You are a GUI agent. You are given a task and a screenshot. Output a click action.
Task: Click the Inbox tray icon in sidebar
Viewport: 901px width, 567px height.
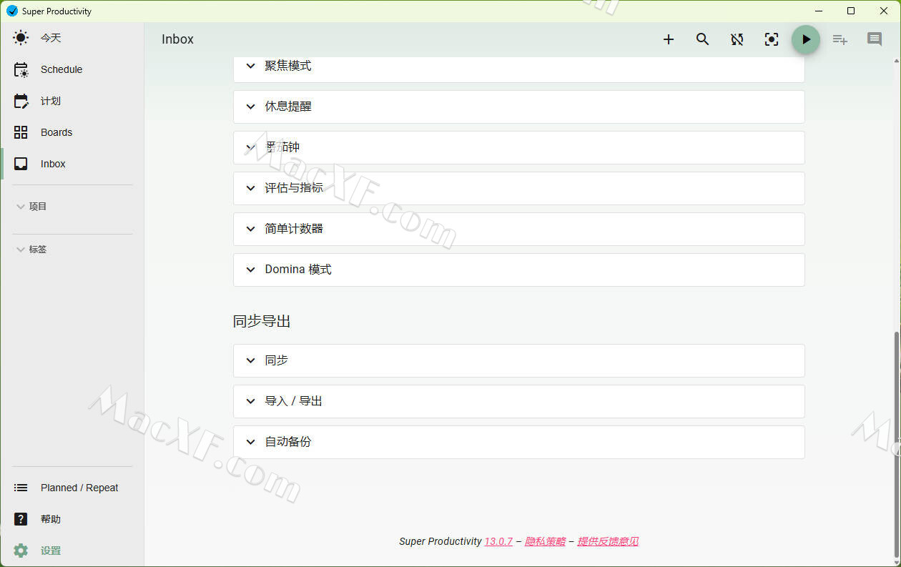coord(21,164)
